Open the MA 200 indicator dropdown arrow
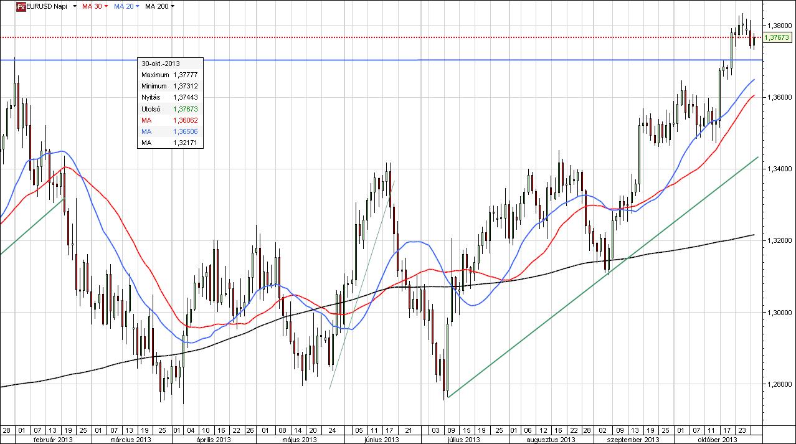The height and width of the screenshot is (444, 796). point(173,6)
